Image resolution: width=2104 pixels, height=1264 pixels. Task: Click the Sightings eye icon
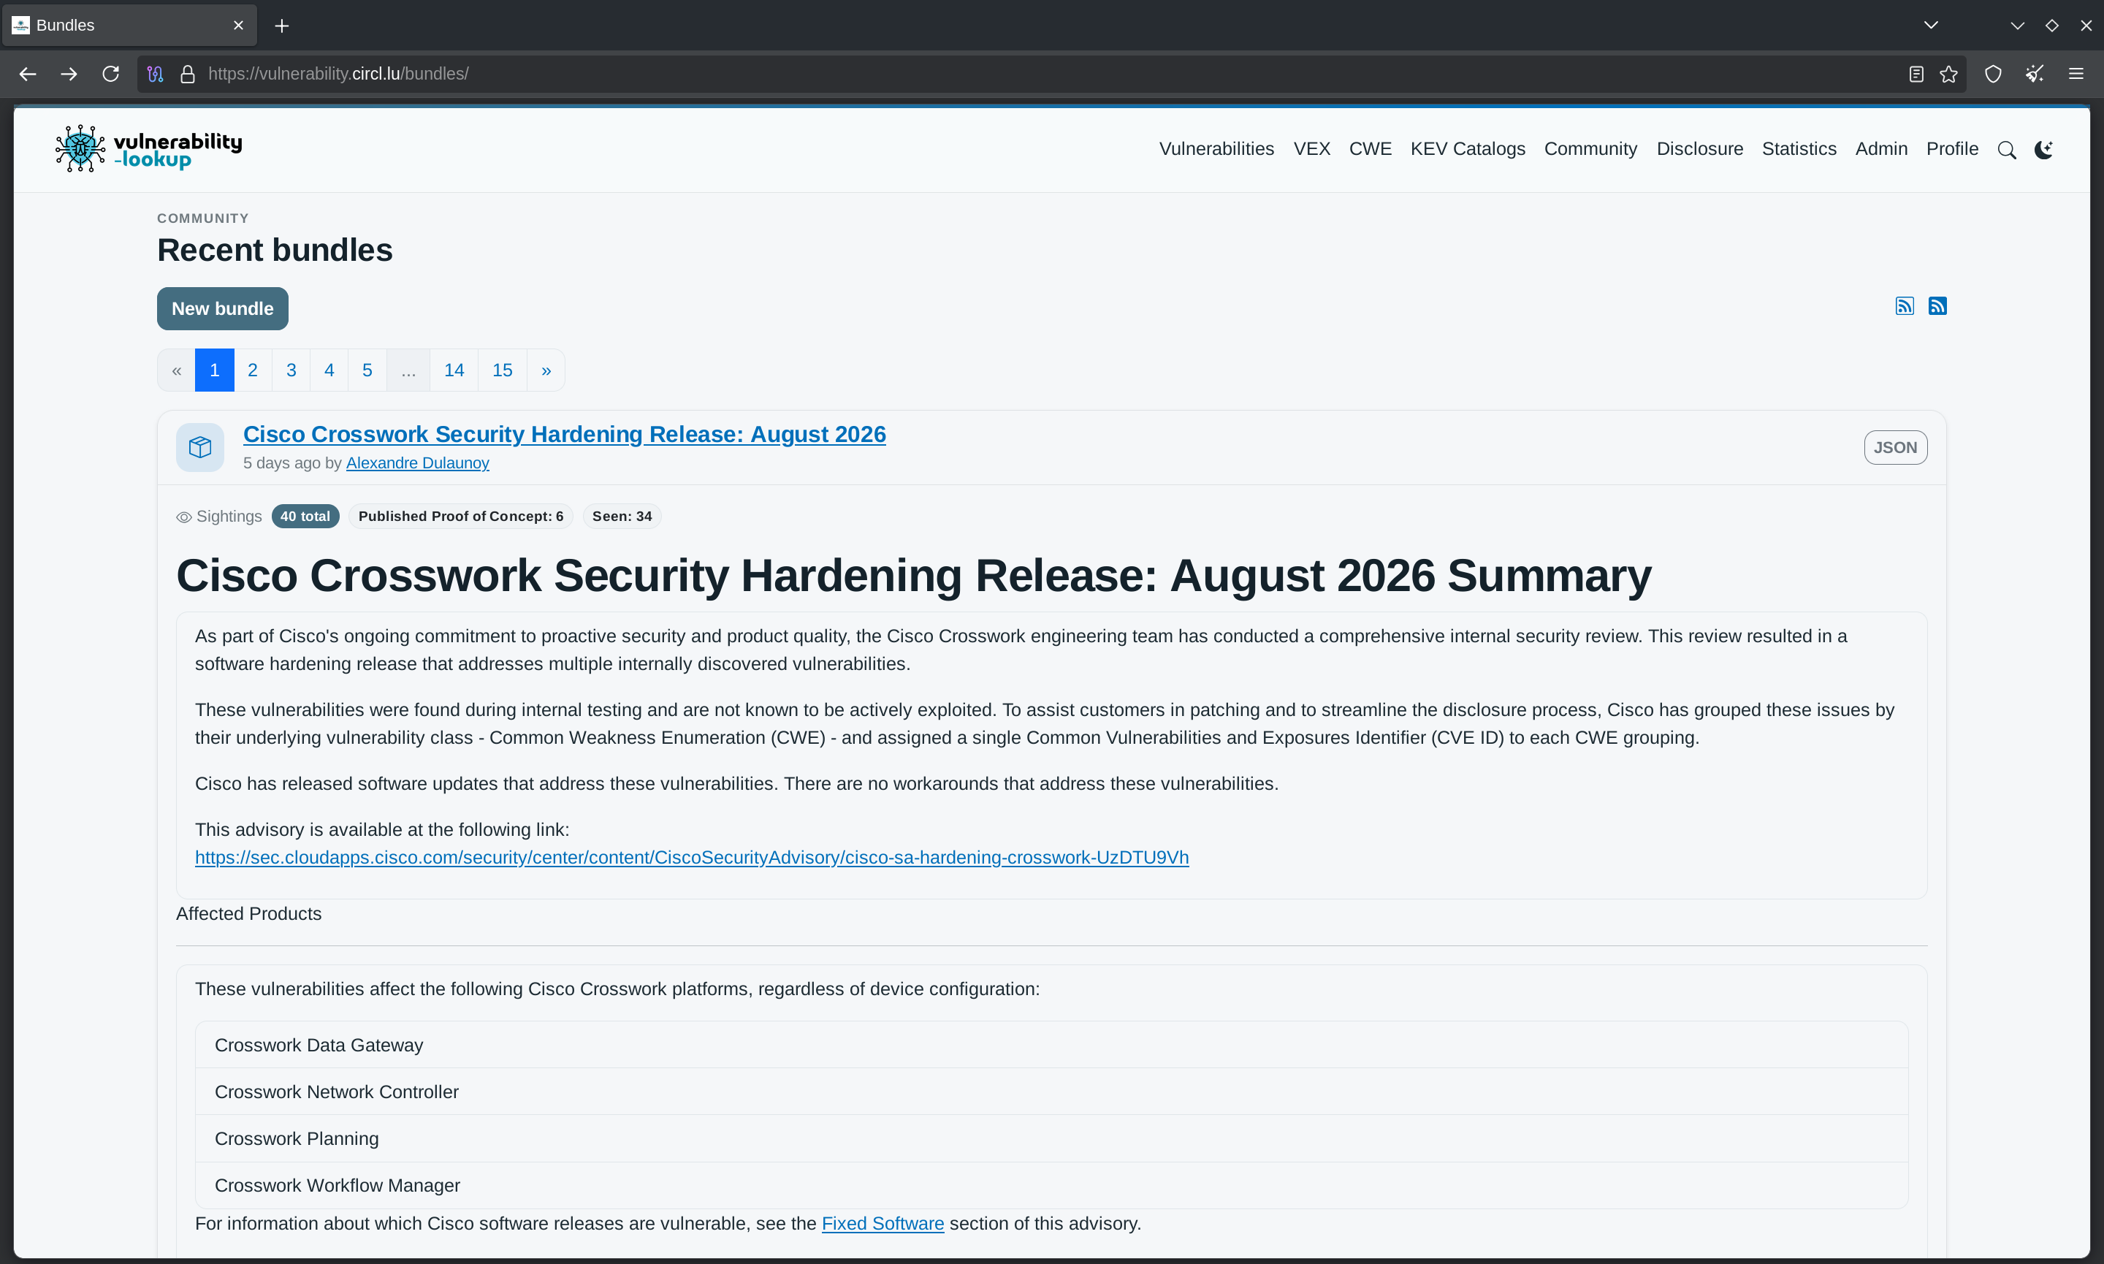pos(184,517)
